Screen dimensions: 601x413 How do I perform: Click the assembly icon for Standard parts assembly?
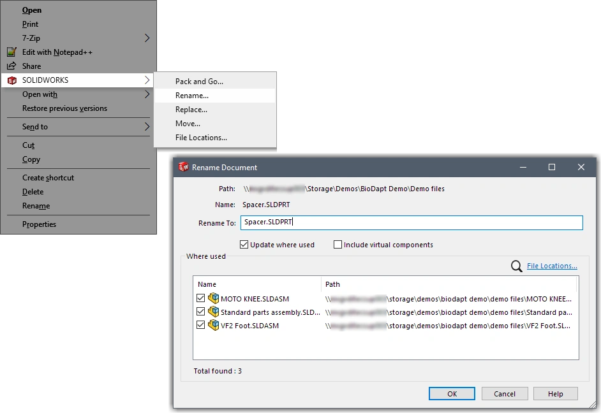[x=214, y=312]
